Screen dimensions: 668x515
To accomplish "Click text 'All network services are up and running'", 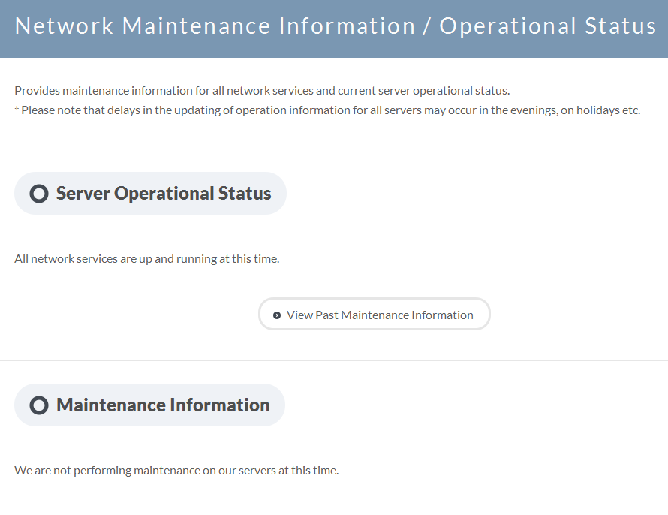I will (x=116, y=259).
